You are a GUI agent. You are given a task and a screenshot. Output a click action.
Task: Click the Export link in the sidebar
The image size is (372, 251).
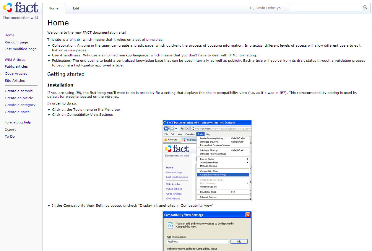[10, 129]
